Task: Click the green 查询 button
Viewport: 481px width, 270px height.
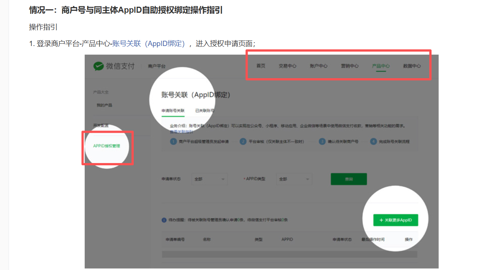Action: pyautogui.click(x=349, y=179)
